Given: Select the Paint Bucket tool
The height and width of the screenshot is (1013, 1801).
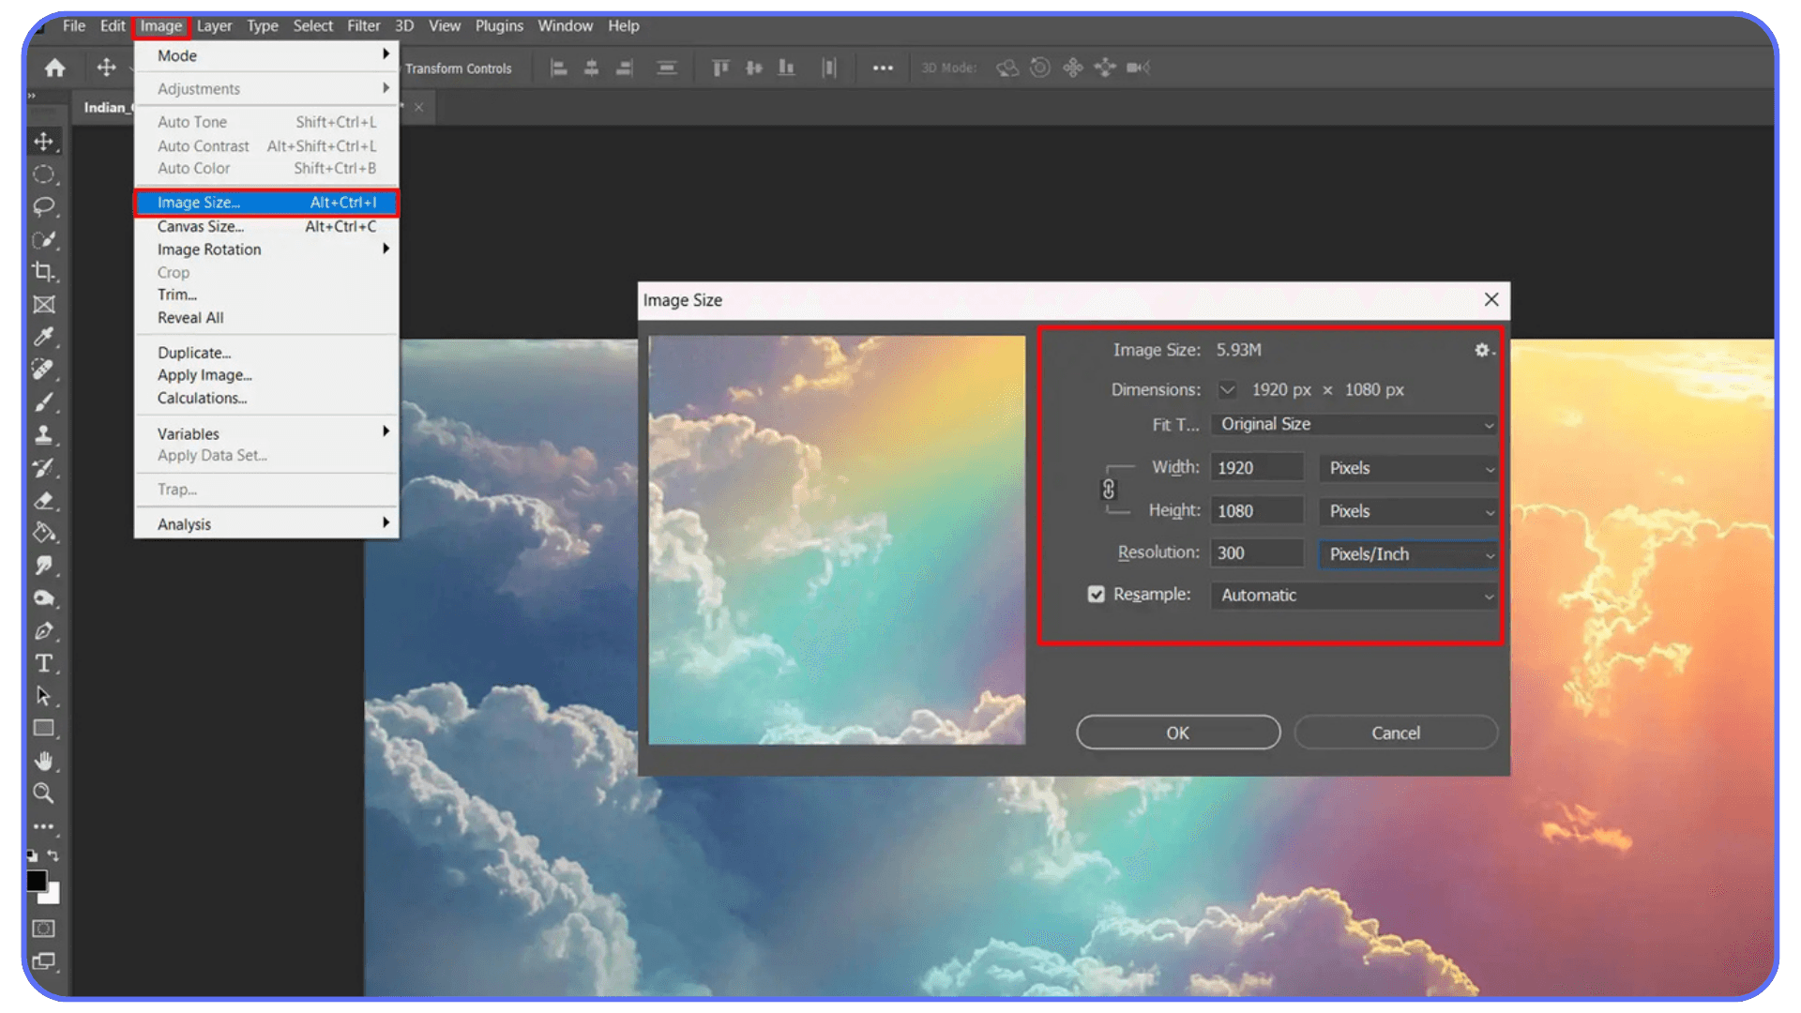Looking at the screenshot, I should (x=43, y=533).
